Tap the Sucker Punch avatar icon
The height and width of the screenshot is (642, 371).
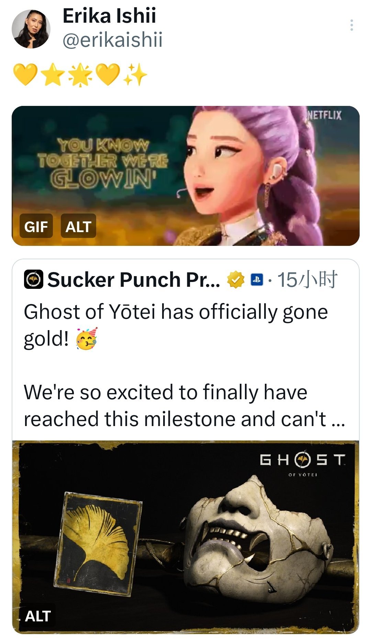point(33,280)
